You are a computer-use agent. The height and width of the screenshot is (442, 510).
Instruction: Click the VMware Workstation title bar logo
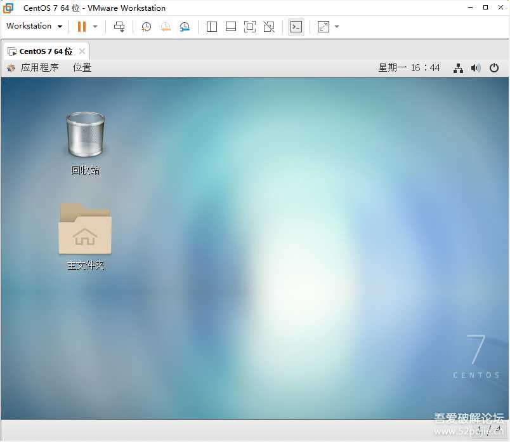pyautogui.click(x=8, y=8)
